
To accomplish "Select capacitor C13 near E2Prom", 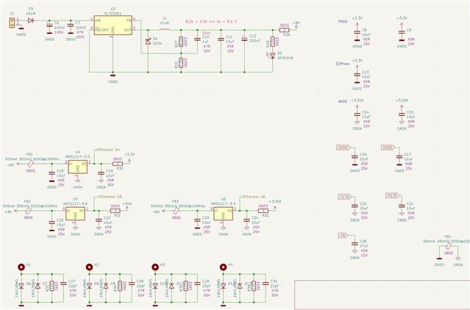I will tap(357, 76).
